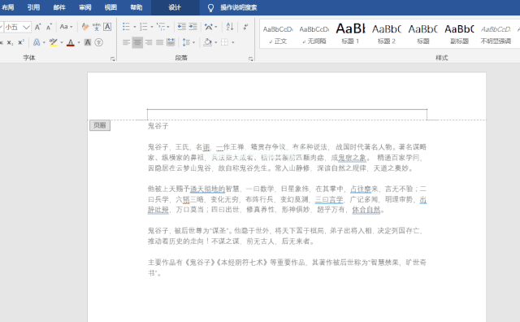Open Font dialog launcher

coord(113,59)
